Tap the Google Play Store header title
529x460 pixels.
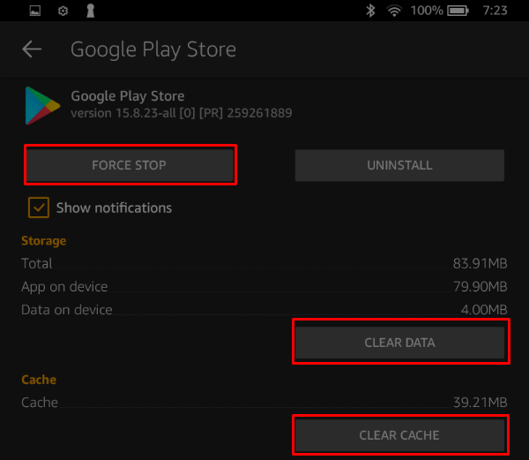[x=153, y=49]
